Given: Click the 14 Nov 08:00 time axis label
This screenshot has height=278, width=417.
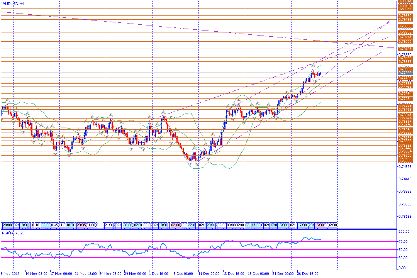Looking at the screenshot, I should pos(36,273).
